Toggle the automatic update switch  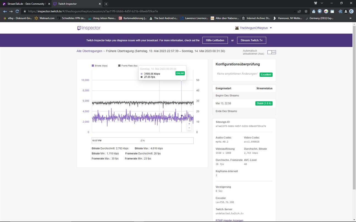pyautogui.click(x=271, y=52)
